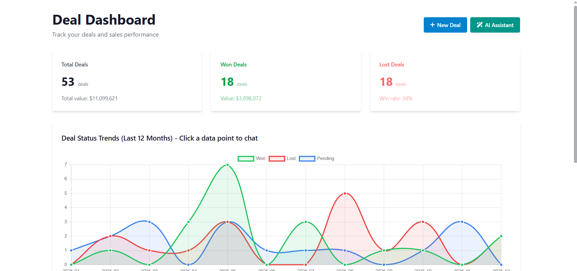The width and height of the screenshot is (577, 271).
Task: Toggle the Lost series legend swatch
Action: coord(277,158)
